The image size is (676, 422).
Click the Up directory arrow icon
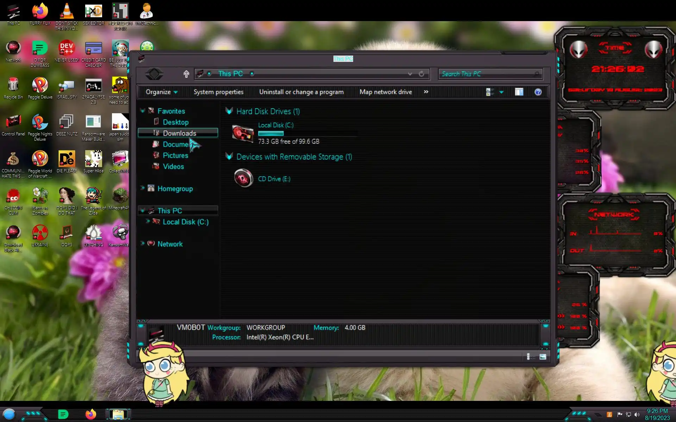coord(186,74)
